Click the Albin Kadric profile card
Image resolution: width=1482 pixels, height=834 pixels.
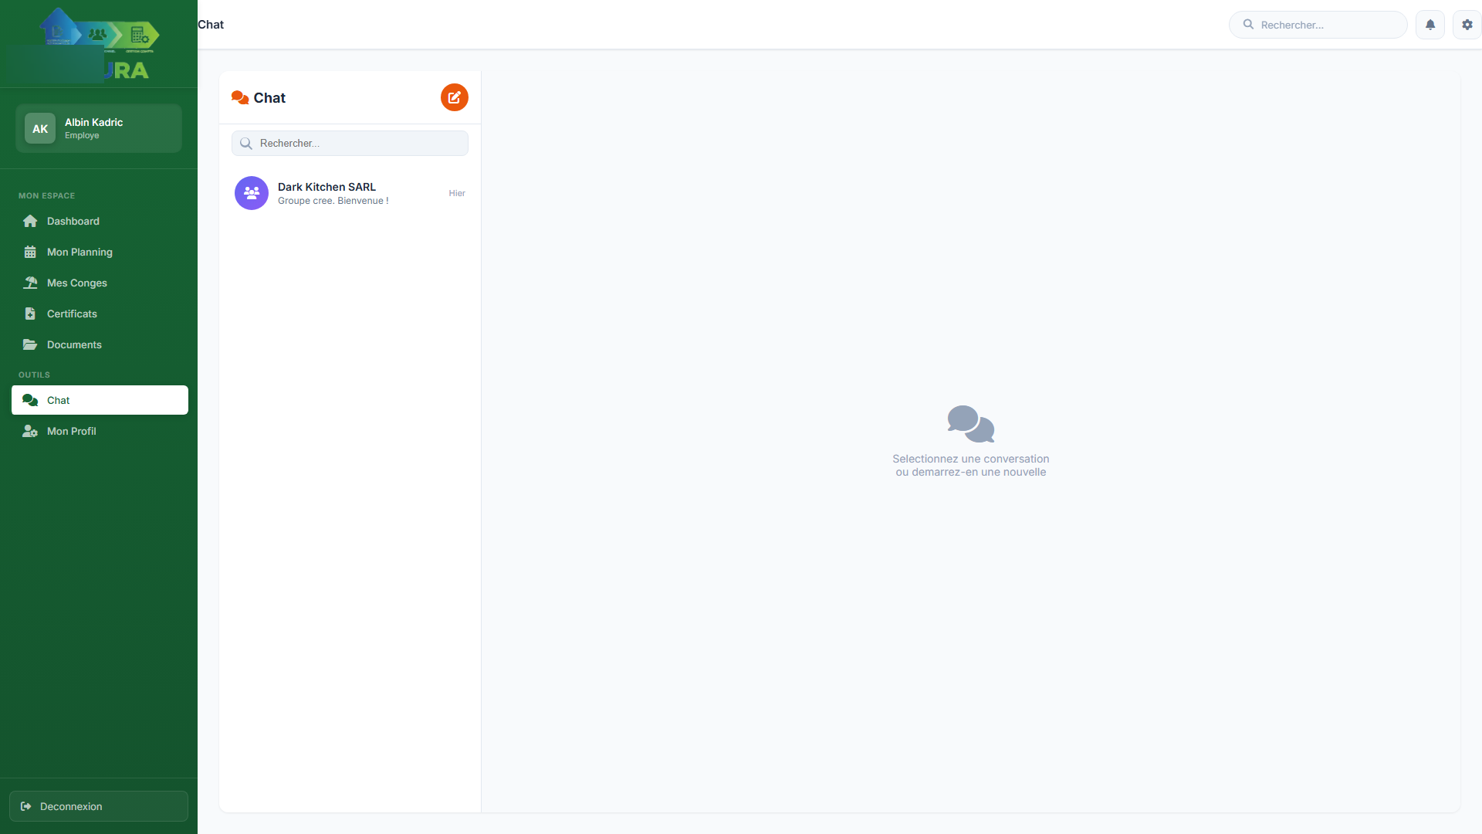pyautogui.click(x=99, y=128)
